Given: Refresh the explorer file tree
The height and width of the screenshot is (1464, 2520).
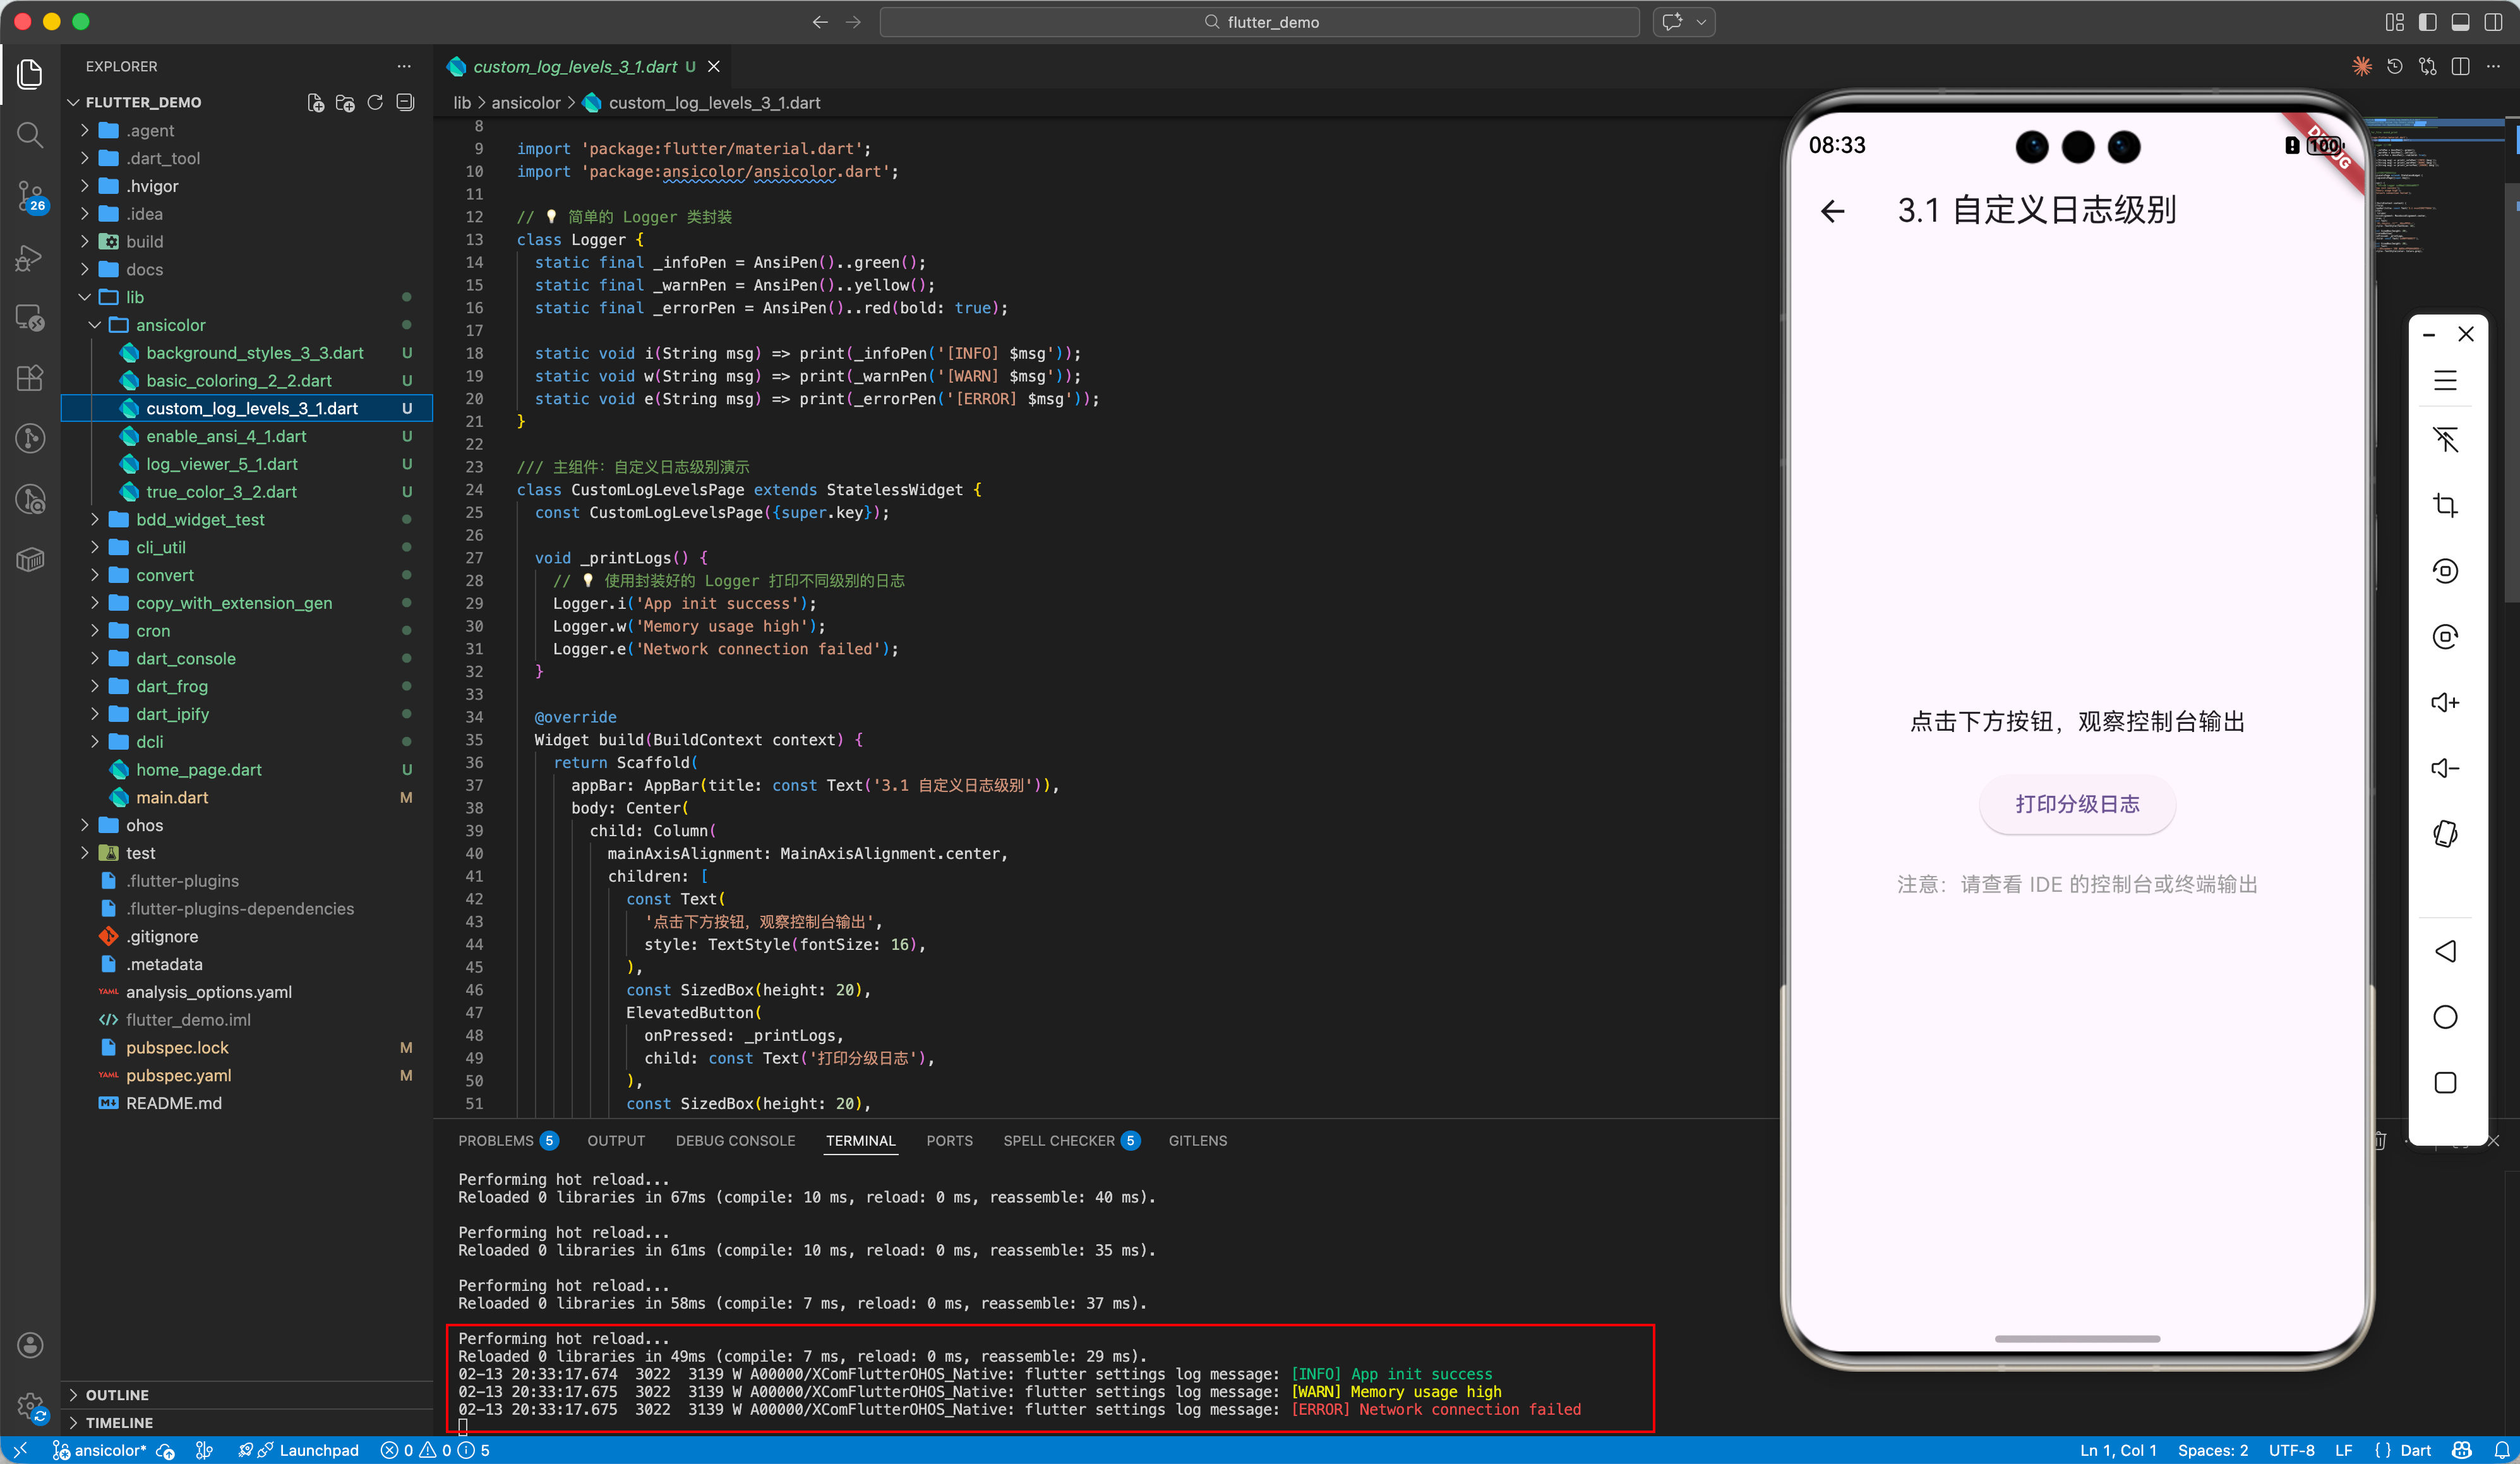Looking at the screenshot, I should [x=375, y=102].
